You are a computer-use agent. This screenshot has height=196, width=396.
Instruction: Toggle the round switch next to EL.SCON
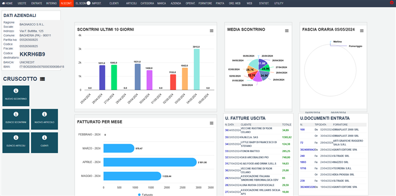tap(88, 3)
